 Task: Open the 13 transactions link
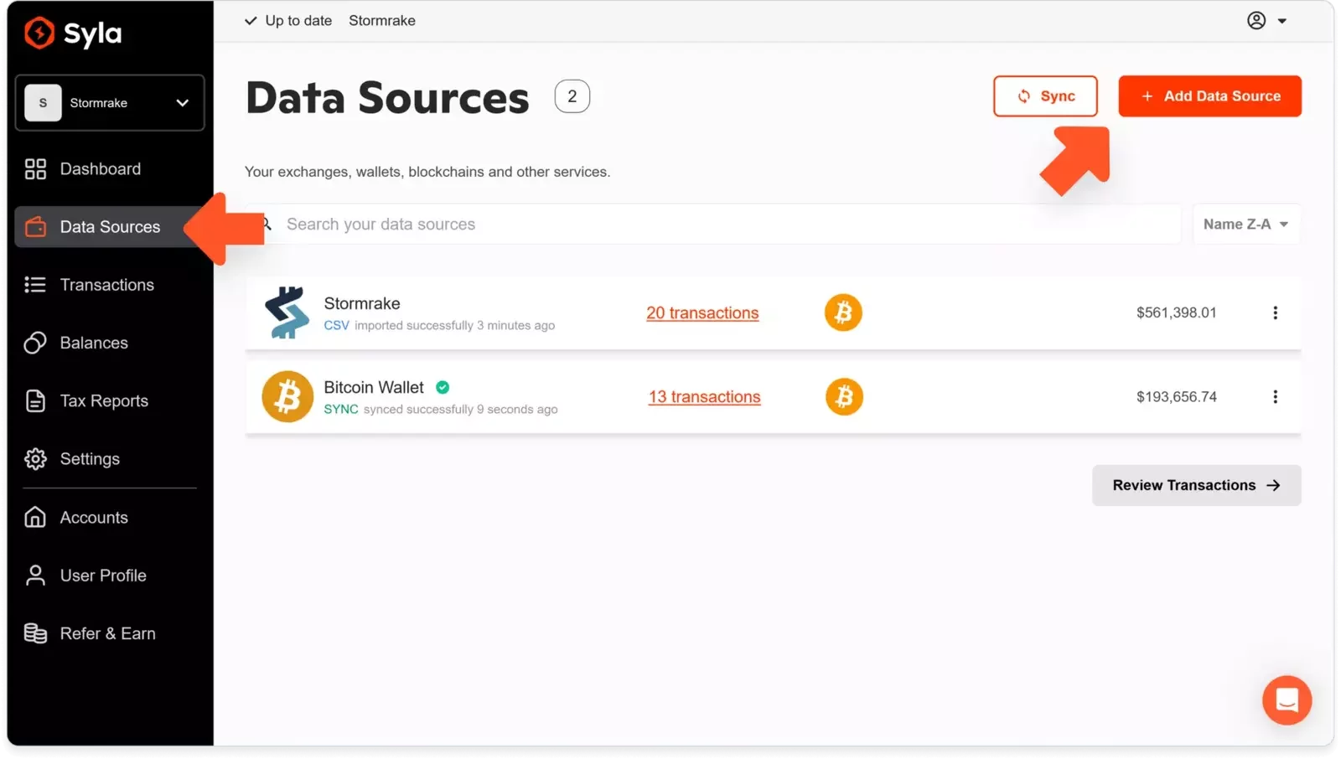704,397
